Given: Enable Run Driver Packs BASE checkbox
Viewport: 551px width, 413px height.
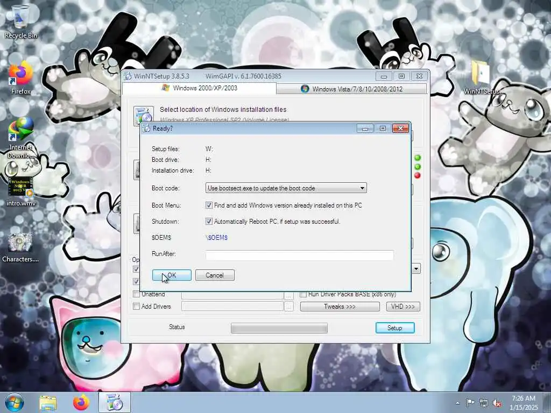Looking at the screenshot, I should click(x=303, y=294).
